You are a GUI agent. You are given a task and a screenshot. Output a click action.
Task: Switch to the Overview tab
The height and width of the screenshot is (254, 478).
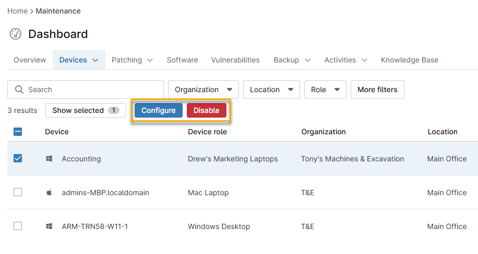[30, 60]
